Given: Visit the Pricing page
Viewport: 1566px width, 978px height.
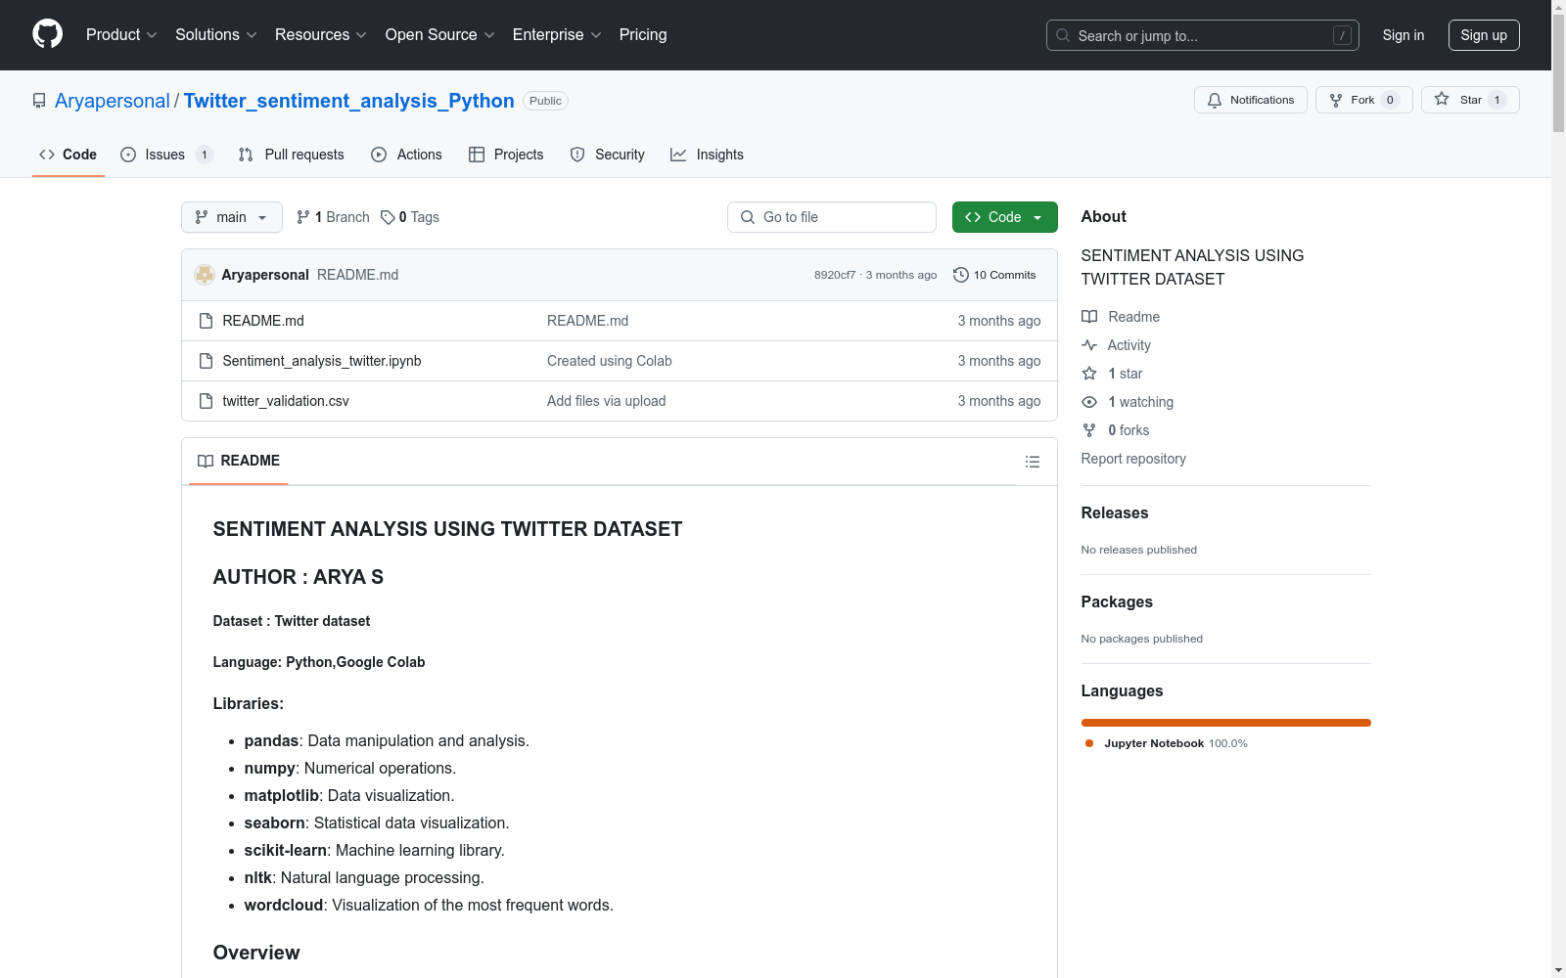Looking at the screenshot, I should coord(643,35).
